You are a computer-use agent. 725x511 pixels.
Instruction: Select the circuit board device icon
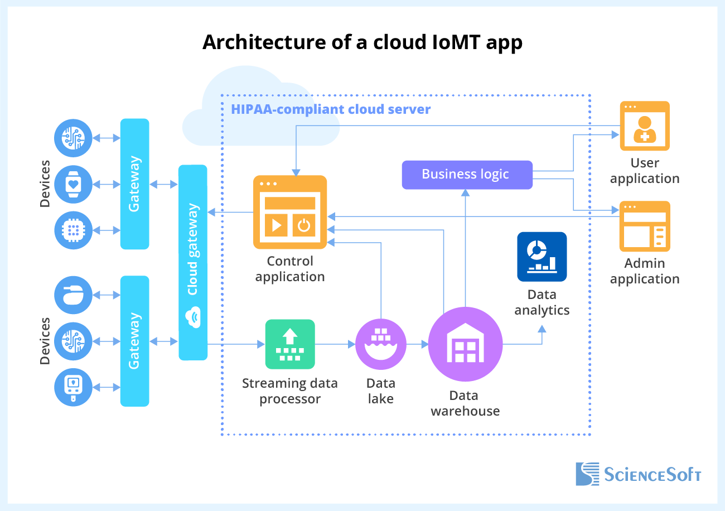pyautogui.click(x=73, y=138)
